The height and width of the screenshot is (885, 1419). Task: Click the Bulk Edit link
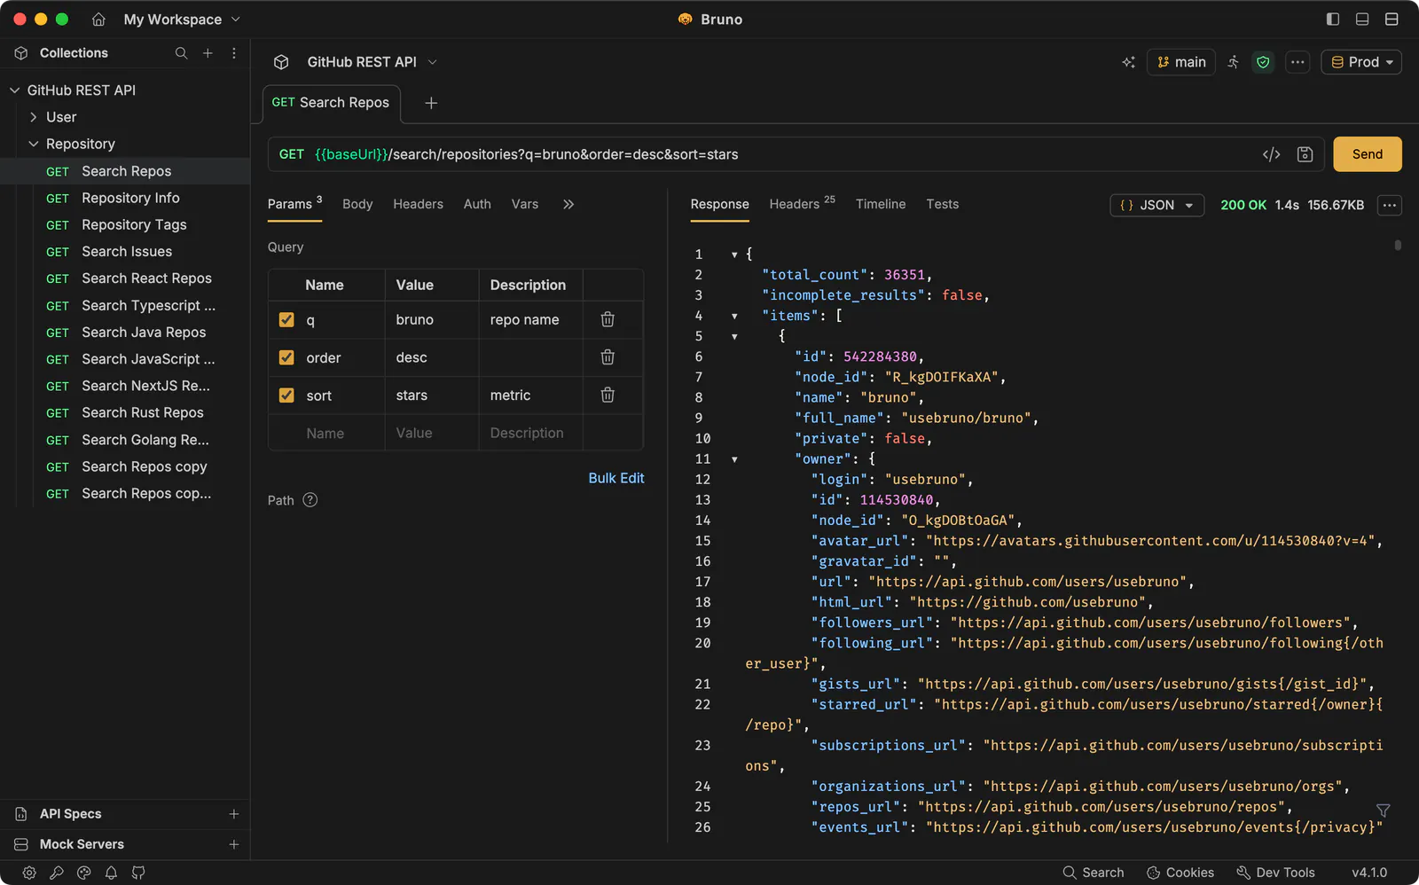tap(616, 478)
